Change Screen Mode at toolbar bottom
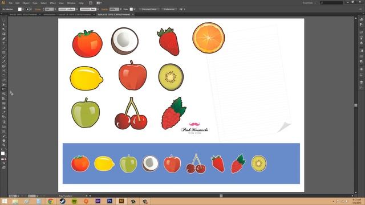This screenshot has height=205, width=365. tap(3, 167)
